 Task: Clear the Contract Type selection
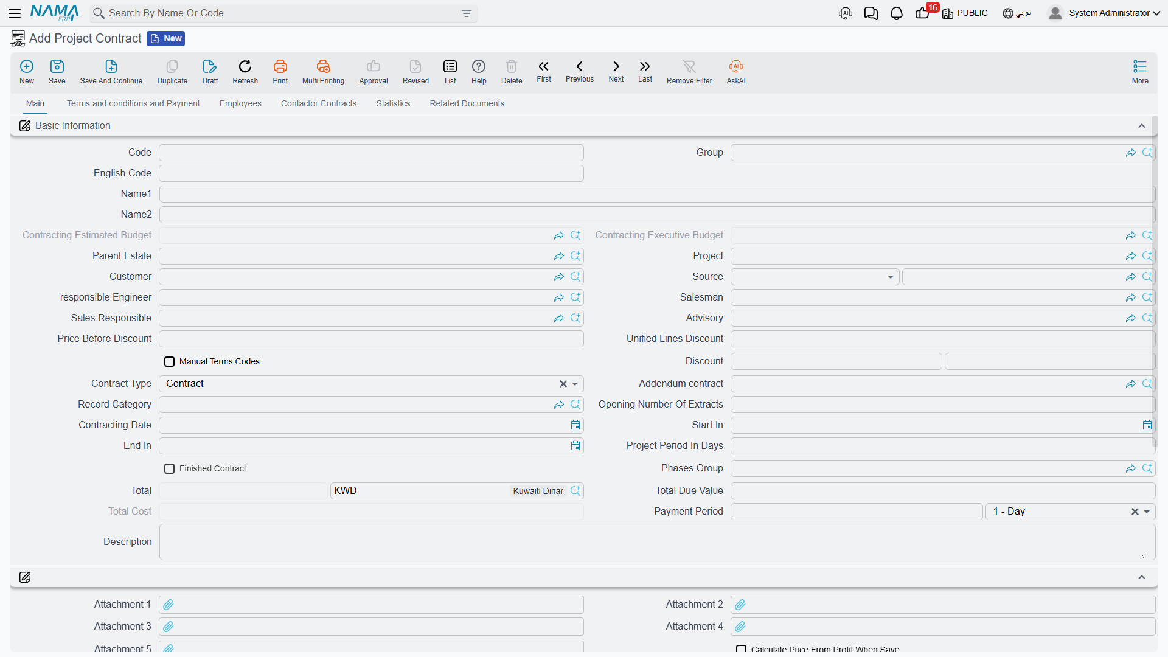pyautogui.click(x=563, y=384)
